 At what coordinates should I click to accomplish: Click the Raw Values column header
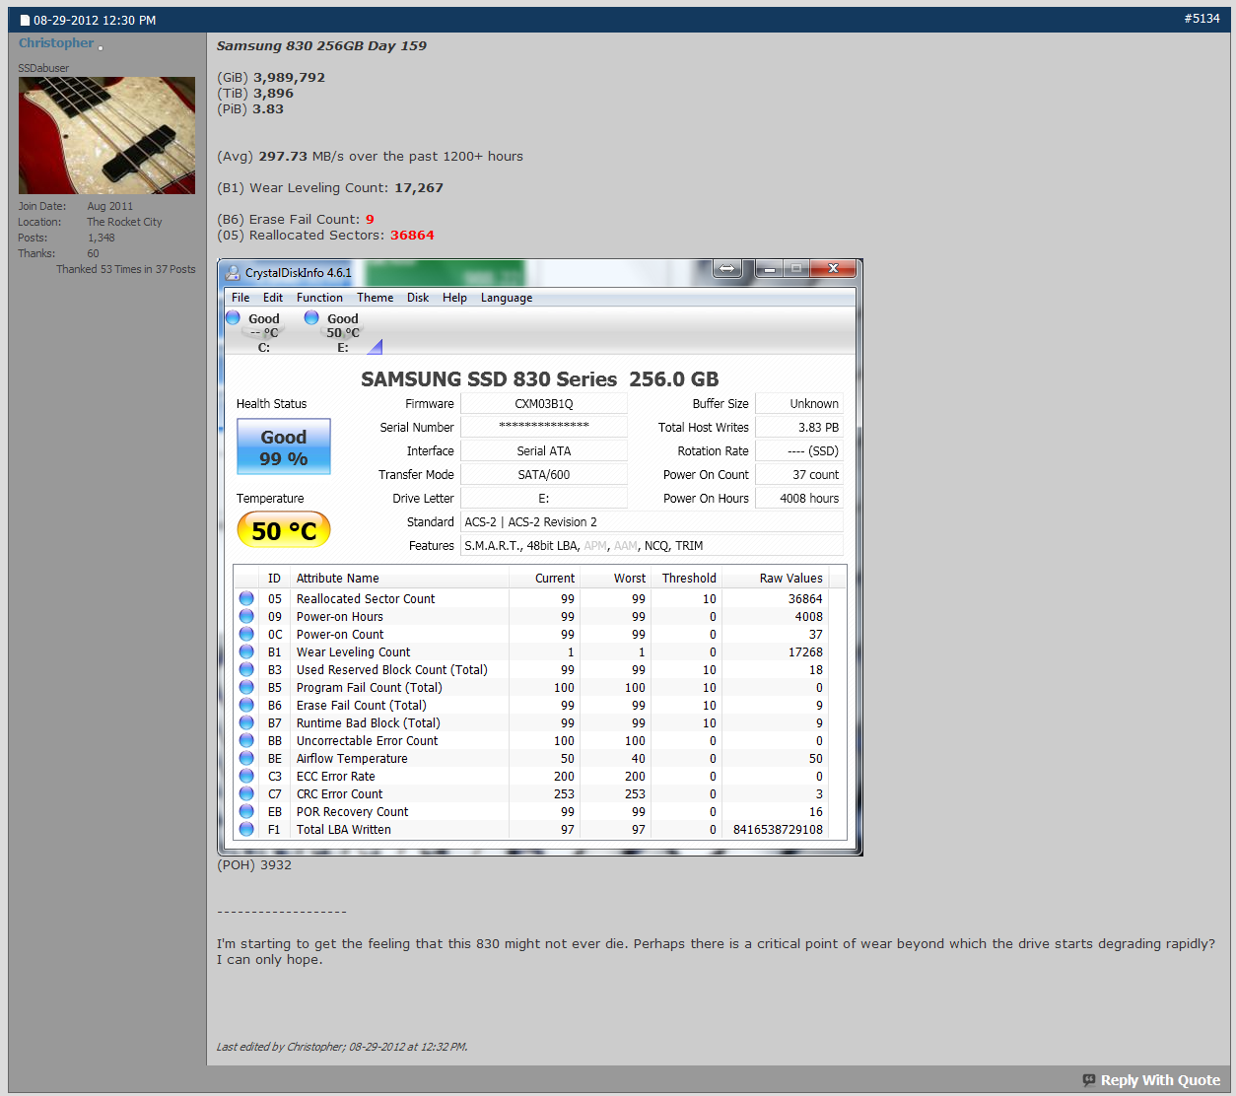[x=776, y=579]
